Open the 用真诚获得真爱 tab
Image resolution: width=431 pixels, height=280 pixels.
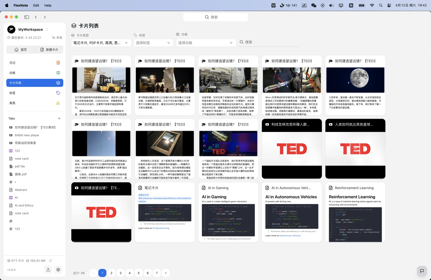[x=35, y=143]
